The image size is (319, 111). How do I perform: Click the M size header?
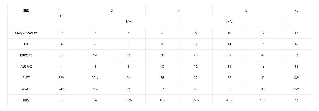point(179,10)
